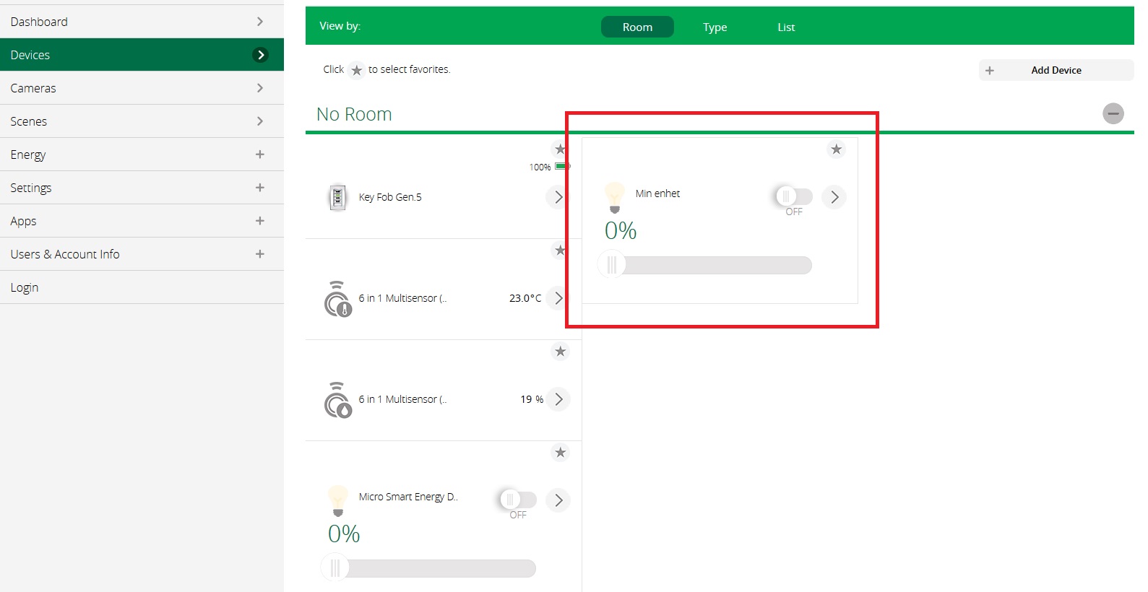Screen dimensions: 1148x592
Task: Click the Key Fob Gen5 device icon
Action: click(x=337, y=197)
